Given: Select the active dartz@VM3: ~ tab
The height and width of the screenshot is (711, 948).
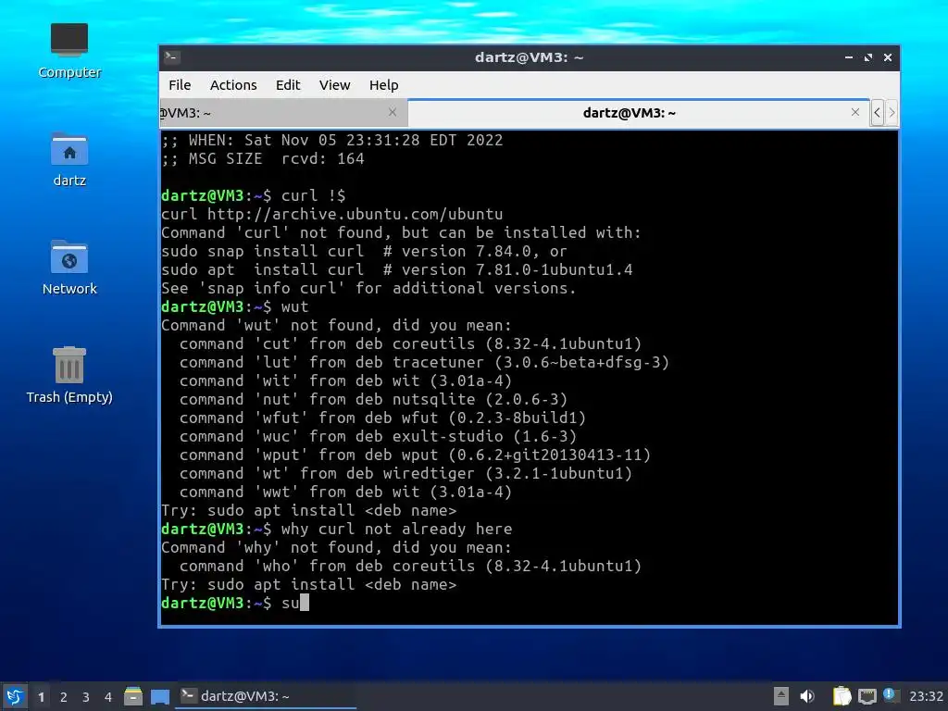Looking at the screenshot, I should tap(630, 113).
